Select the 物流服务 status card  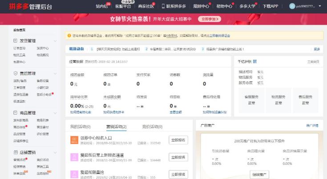click(279, 100)
